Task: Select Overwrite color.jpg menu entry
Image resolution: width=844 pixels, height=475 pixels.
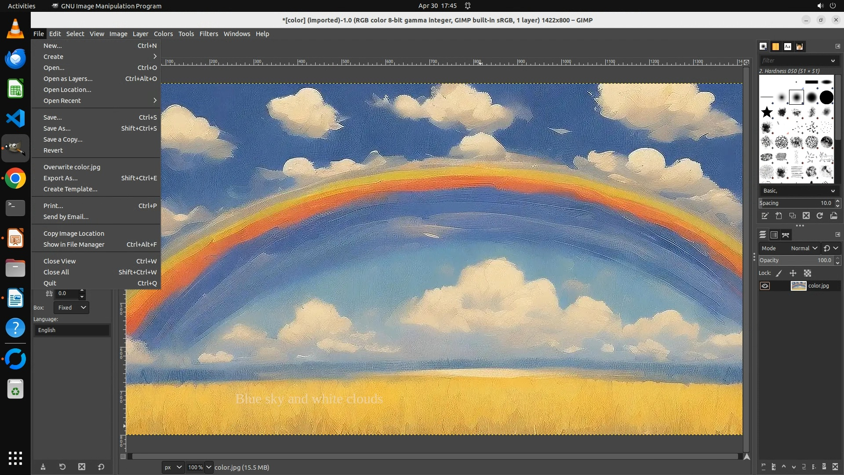Action: (x=72, y=167)
